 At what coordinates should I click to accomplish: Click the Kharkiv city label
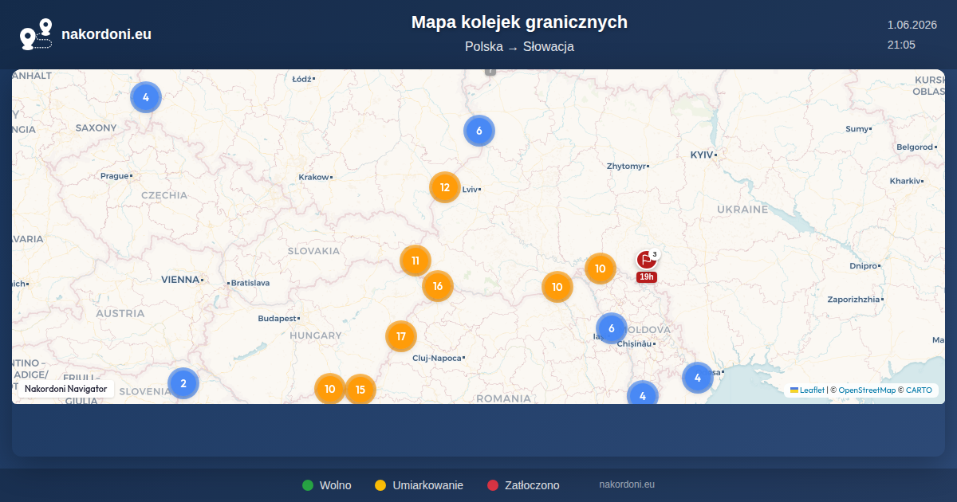pos(905,181)
